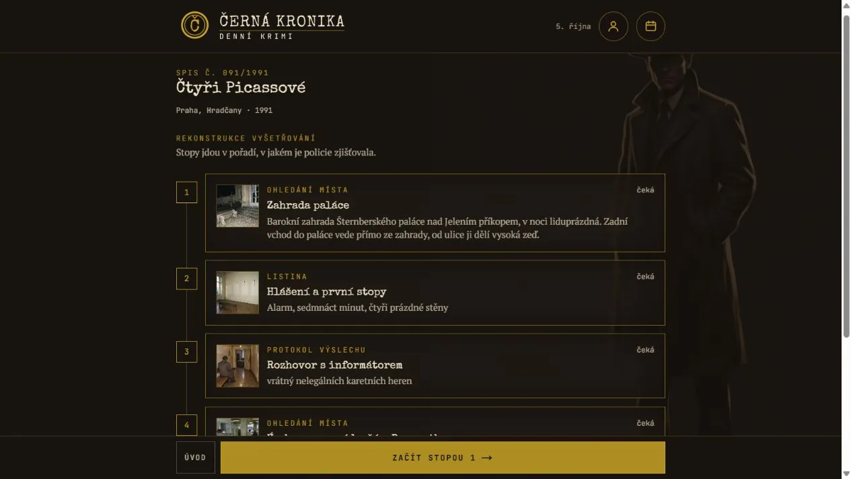
Task: Click 'čeká' status on Zahrada paláce card
Action: tap(645, 190)
